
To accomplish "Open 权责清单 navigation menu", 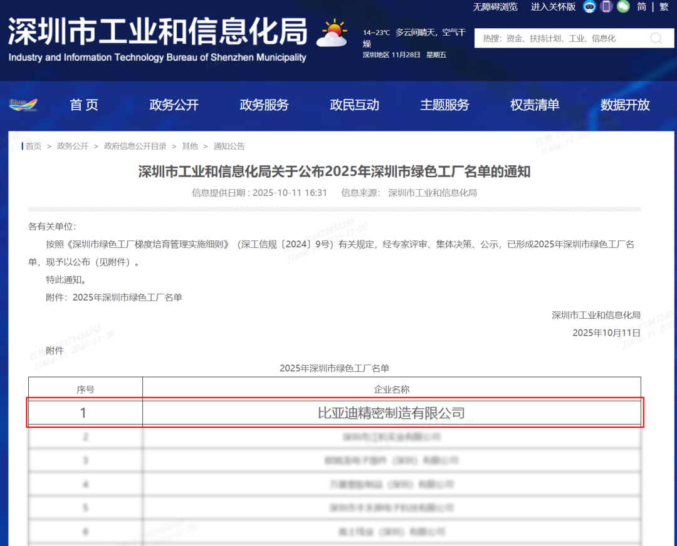I will [535, 105].
